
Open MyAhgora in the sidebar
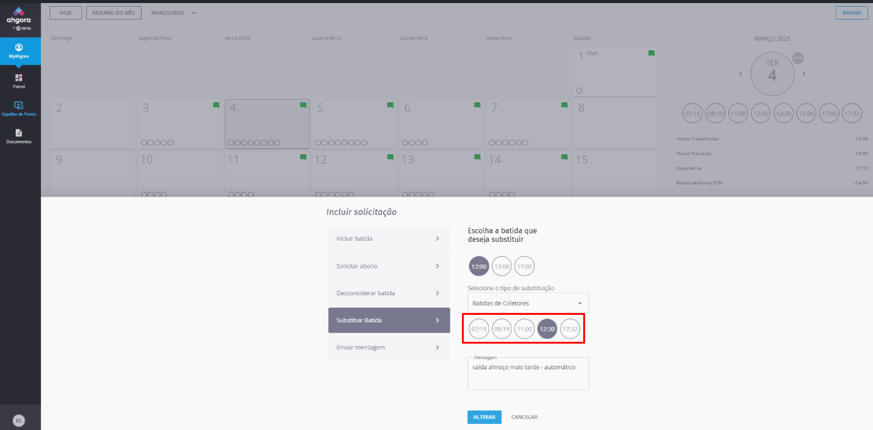click(x=19, y=51)
